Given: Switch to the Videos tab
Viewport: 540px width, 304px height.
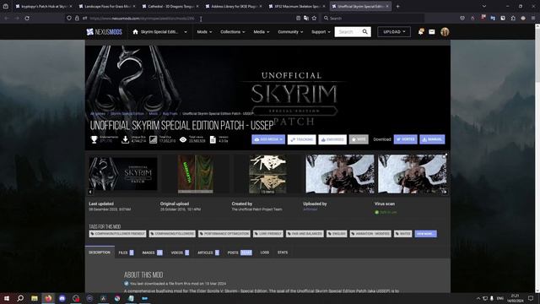Looking at the screenshot, I should point(180,252).
